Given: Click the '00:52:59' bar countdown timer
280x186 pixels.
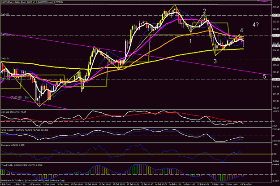Looking at the screenshot, I should click(x=16, y=97).
